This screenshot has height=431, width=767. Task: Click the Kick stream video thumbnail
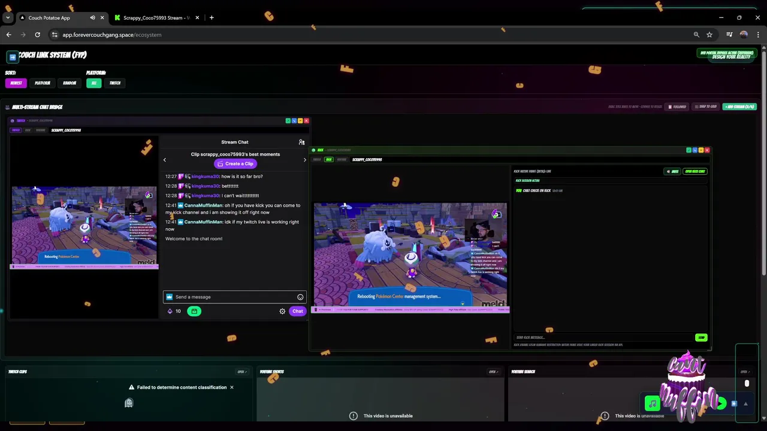coord(410,257)
